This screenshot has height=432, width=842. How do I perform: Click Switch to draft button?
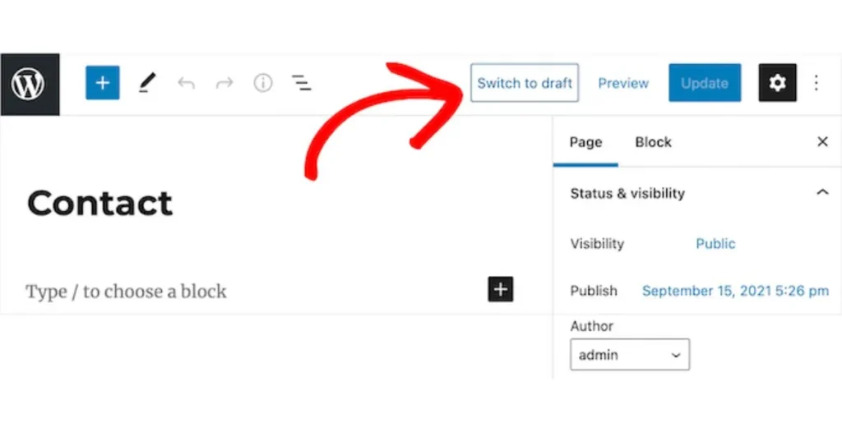[525, 83]
